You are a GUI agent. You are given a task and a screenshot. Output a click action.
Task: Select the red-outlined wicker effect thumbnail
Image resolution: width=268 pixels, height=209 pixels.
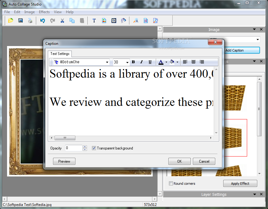coord(235,138)
